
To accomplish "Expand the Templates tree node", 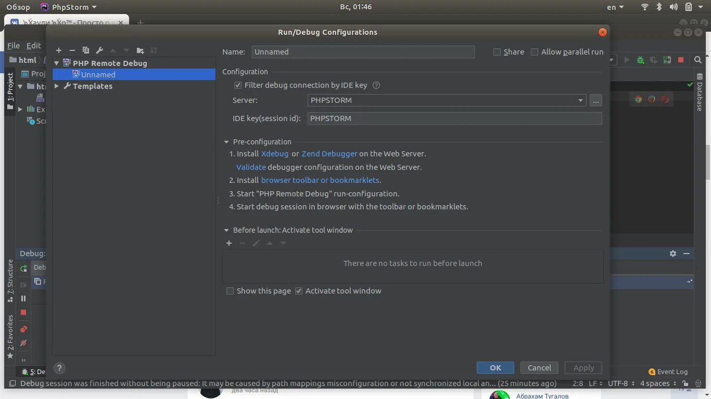I will [x=57, y=86].
